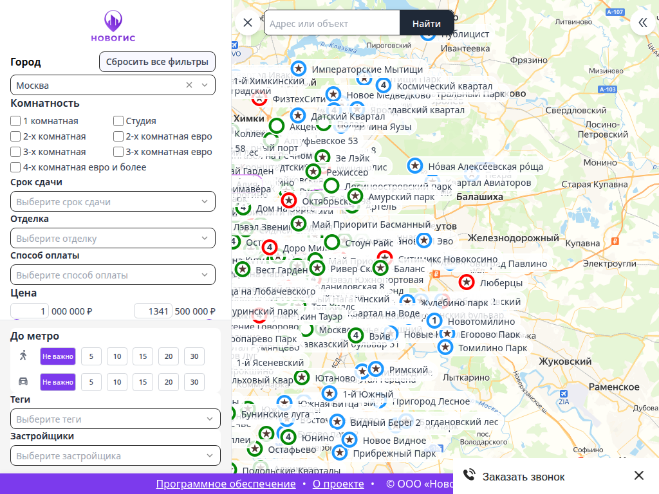Image resolution: width=659 pixels, height=494 pixels.
Task: Open the Новое Видное map marker
Action: 349,440
